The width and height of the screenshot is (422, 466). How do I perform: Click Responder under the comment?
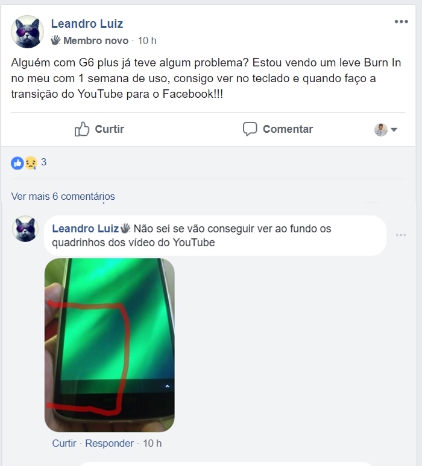pos(109,443)
